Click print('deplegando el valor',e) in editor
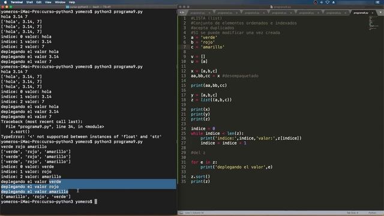The height and width of the screenshot is (216, 384). point(236,167)
